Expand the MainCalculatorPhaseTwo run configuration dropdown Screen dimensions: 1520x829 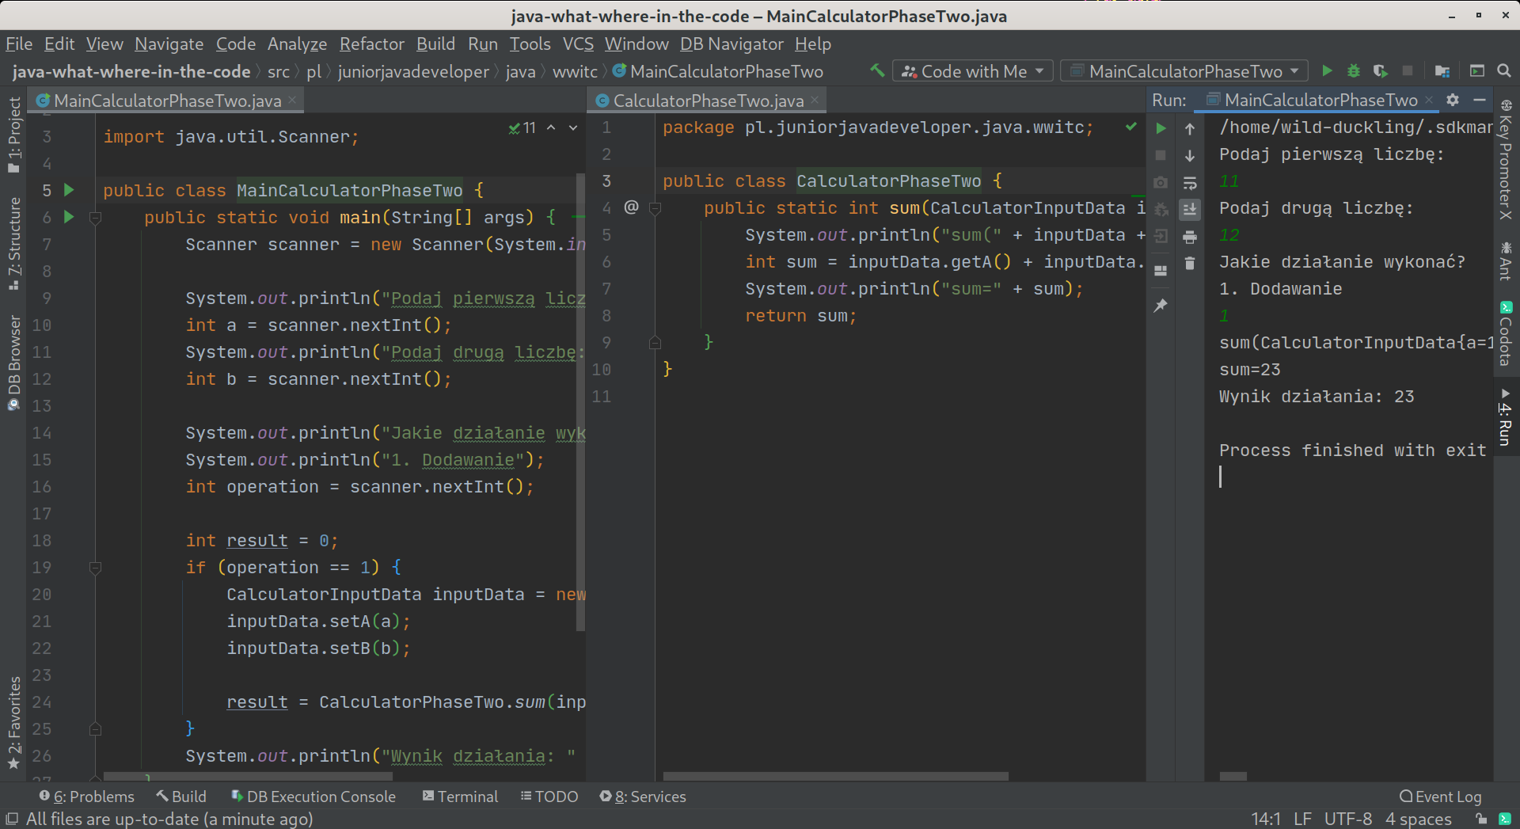1185,71
